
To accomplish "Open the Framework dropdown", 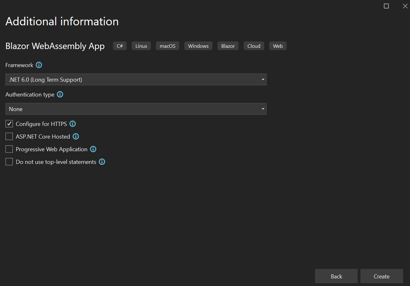I will point(136,79).
